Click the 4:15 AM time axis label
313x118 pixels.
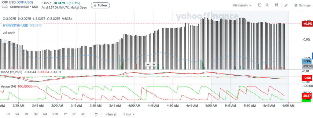point(153,106)
